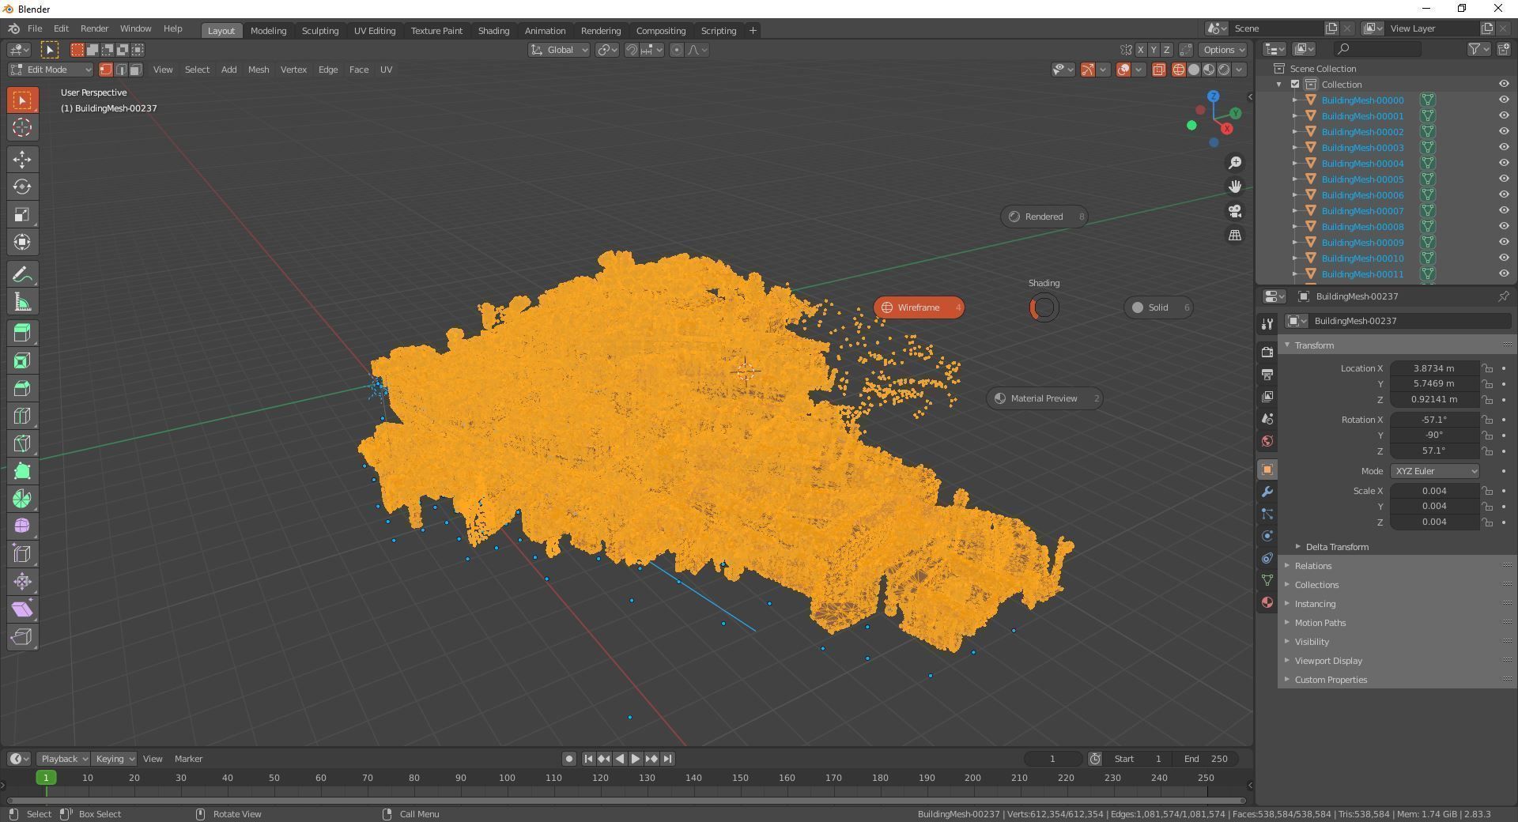Viewport: 1518px width, 822px height.
Task: Switch to edge select mode
Action: [x=121, y=70]
